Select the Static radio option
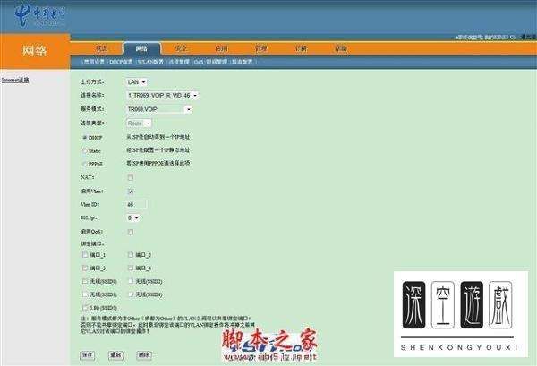The image size is (537, 366). pos(85,150)
